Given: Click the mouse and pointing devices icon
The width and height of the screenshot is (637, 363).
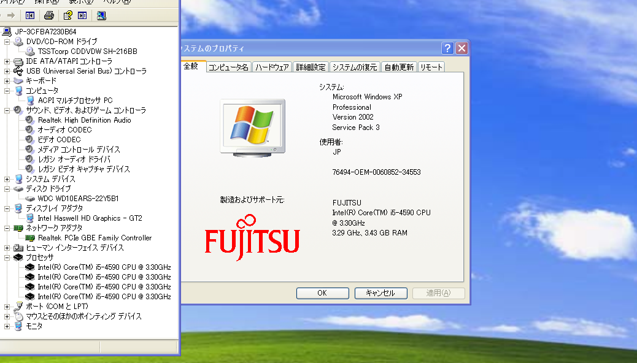Looking at the screenshot, I should pyautogui.click(x=18, y=316).
